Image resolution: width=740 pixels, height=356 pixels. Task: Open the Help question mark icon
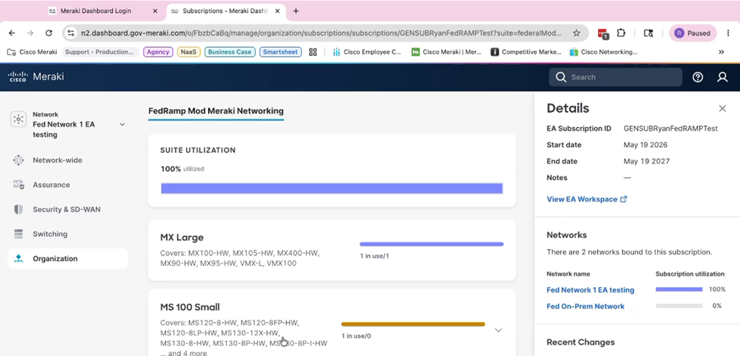click(697, 77)
